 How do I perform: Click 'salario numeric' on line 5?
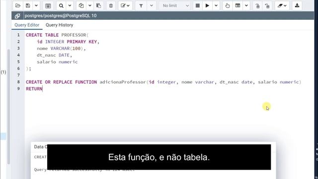57,62
